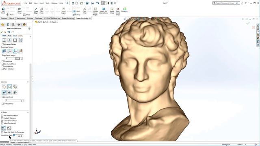Switch to SOLIDWORKS Add-Ins tab

52,18
